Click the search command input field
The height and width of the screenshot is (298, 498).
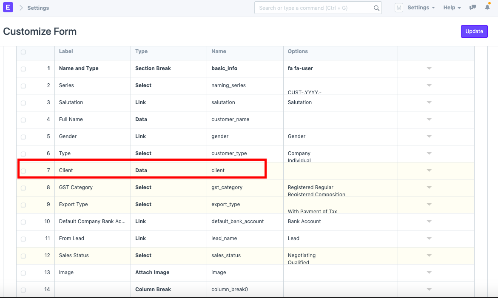tap(315, 8)
